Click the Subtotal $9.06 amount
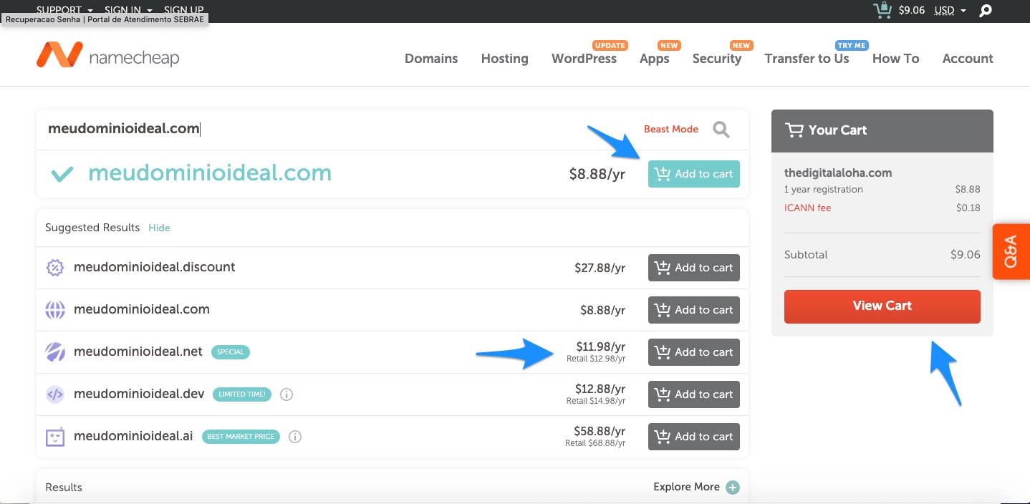This screenshot has width=1030, height=504. (x=966, y=254)
